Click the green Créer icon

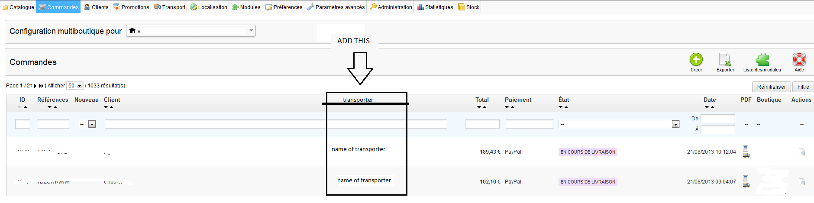click(696, 59)
